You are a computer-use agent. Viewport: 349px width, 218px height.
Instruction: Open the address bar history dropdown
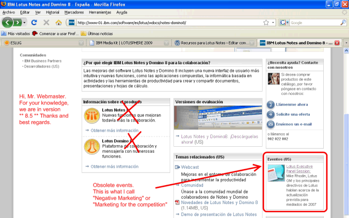pyautogui.click(x=273, y=22)
